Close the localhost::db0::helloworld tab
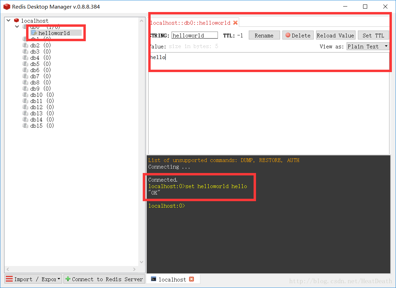The image size is (396, 288). click(235, 23)
